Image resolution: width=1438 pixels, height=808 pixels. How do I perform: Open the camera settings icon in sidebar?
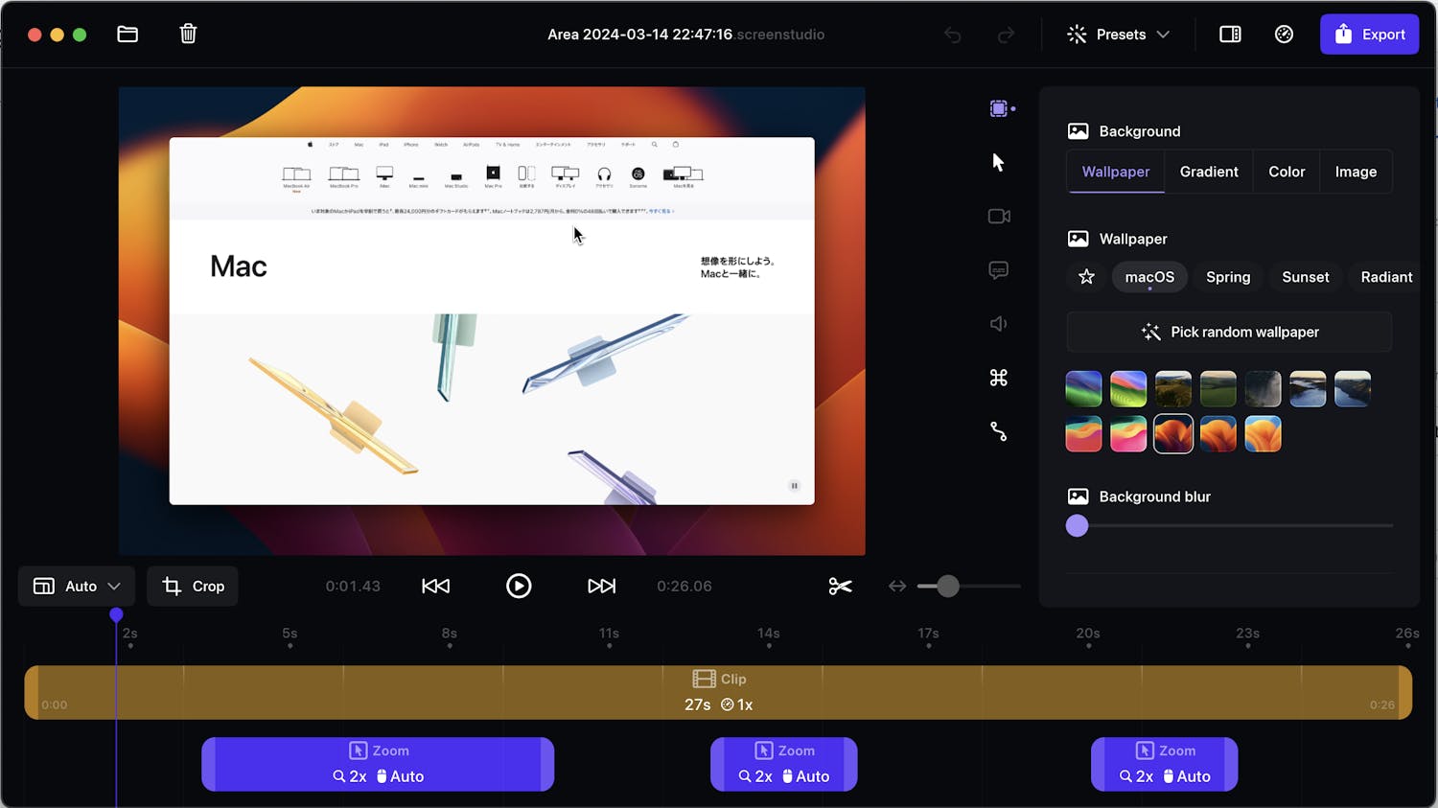point(999,217)
